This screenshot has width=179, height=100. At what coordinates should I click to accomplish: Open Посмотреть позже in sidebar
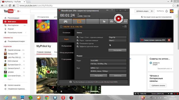pos(15,32)
